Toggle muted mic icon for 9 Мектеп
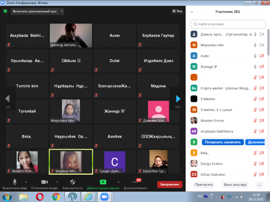 click(x=255, y=99)
